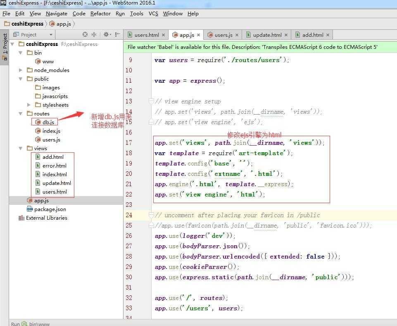
Task: Open the Help menu
Action: point(193,13)
